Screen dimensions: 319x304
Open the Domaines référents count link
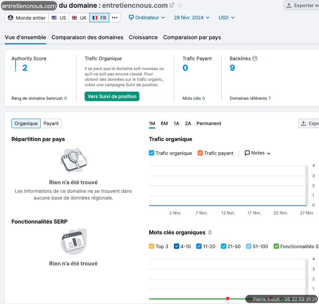(x=270, y=98)
